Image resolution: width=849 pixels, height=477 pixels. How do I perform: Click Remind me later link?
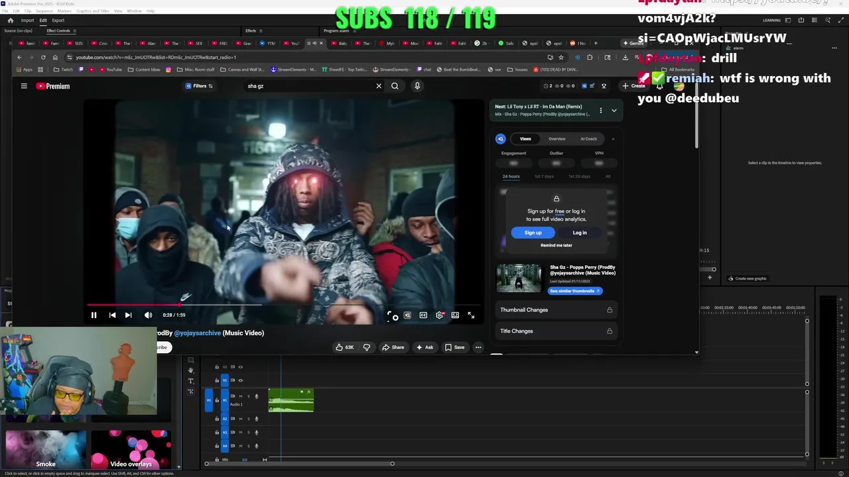click(x=556, y=245)
